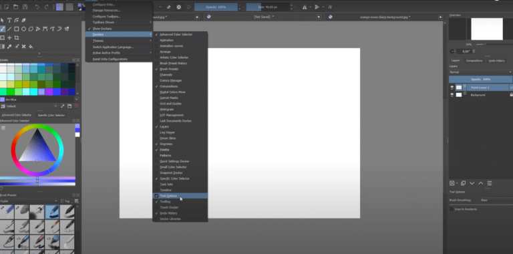Image resolution: width=513 pixels, height=254 pixels.
Task: Redo the last undone action
Action: pos(47,7)
